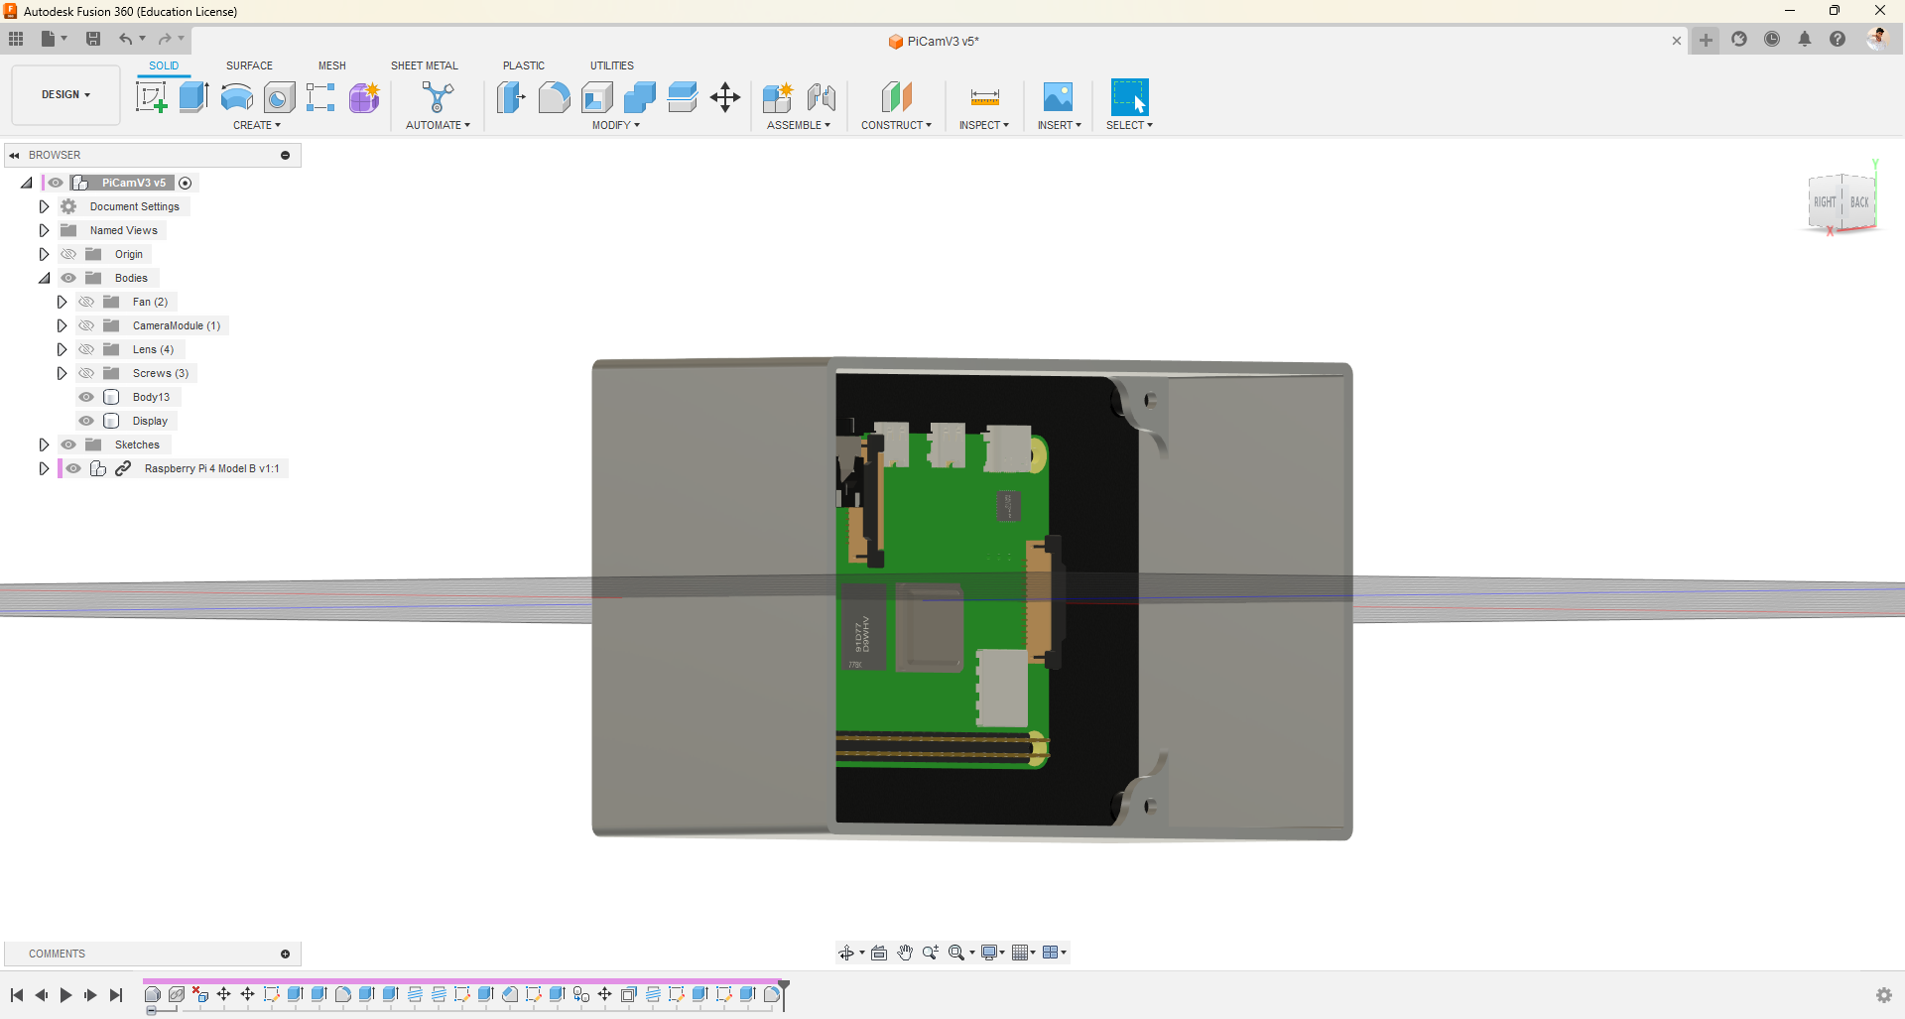Select the SOLID tab

click(x=164, y=65)
